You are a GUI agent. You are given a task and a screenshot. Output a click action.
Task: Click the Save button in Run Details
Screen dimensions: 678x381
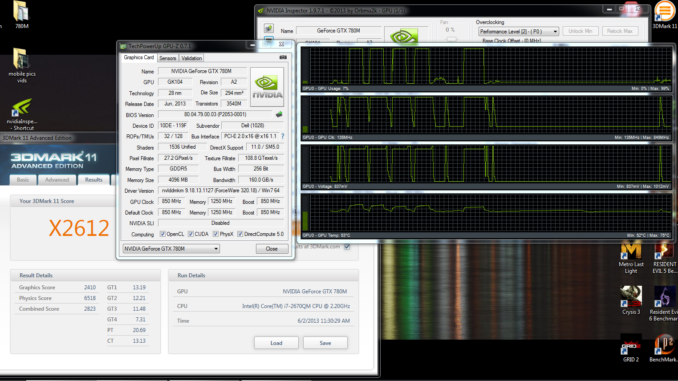pos(325,343)
